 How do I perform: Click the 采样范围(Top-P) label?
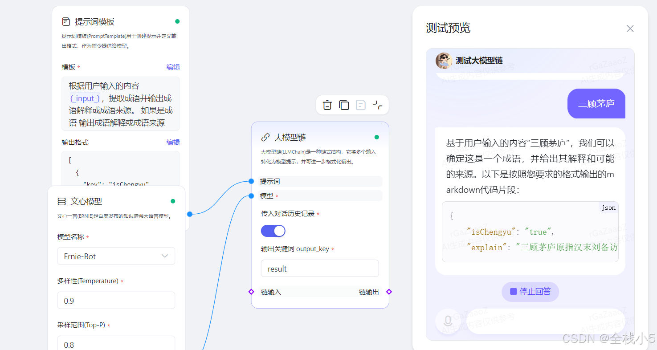click(81, 325)
